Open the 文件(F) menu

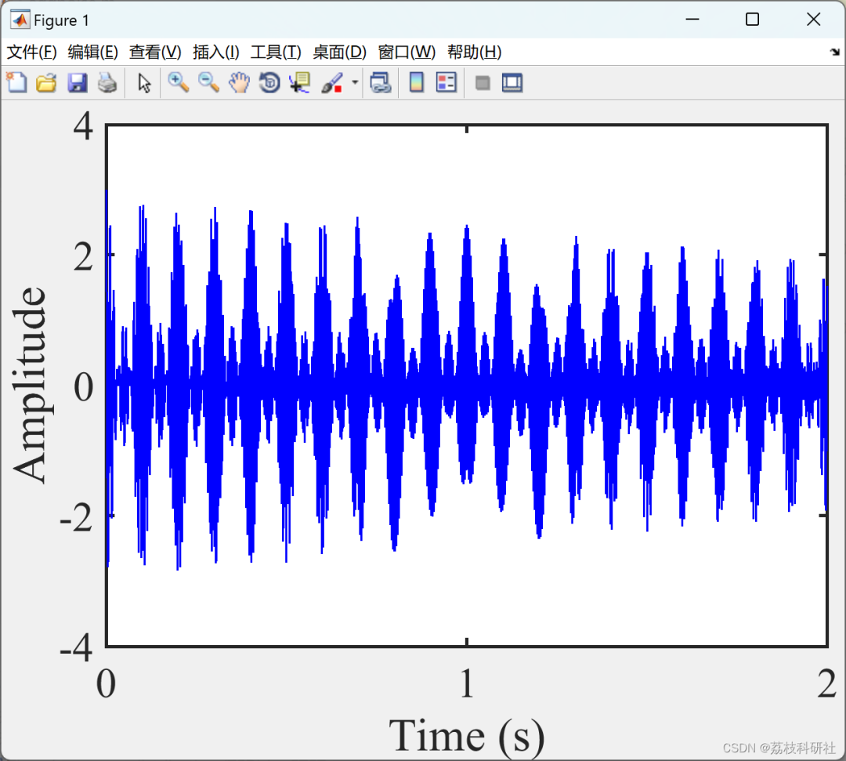(x=31, y=52)
